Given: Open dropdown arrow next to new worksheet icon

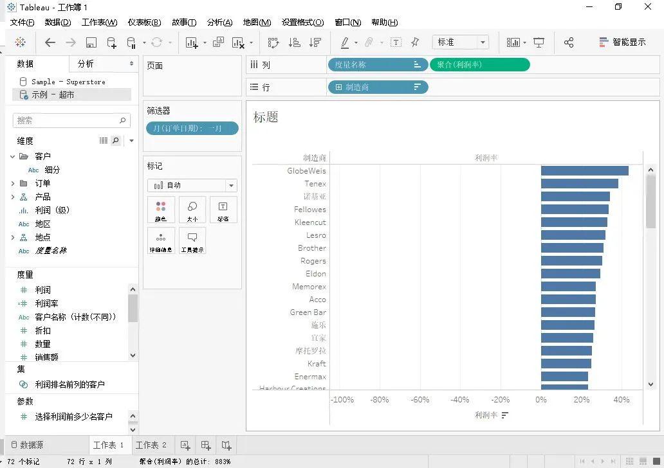Looking at the screenshot, I should click(x=205, y=42).
